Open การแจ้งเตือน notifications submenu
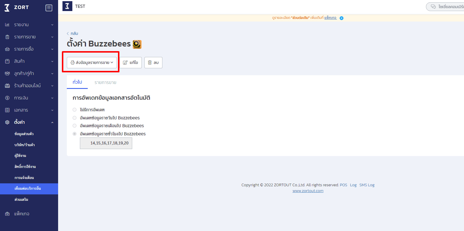This screenshot has width=464, height=231. click(x=24, y=178)
